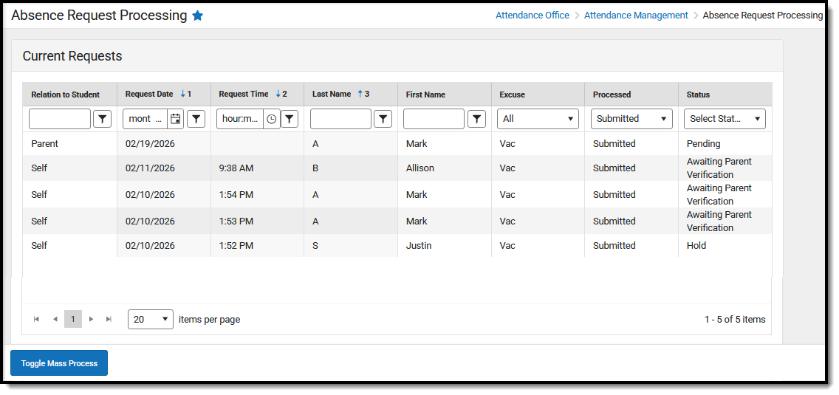839x395 pixels.
Task: Open the Request Date calendar picker
Action: click(x=175, y=119)
